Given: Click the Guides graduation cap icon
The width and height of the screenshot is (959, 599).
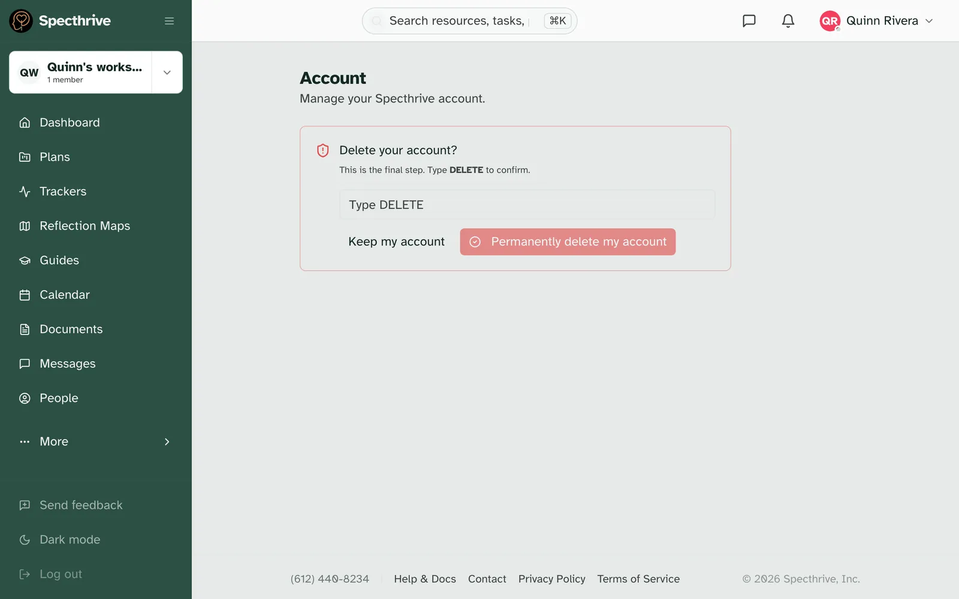Looking at the screenshot, I should [25, 261].
